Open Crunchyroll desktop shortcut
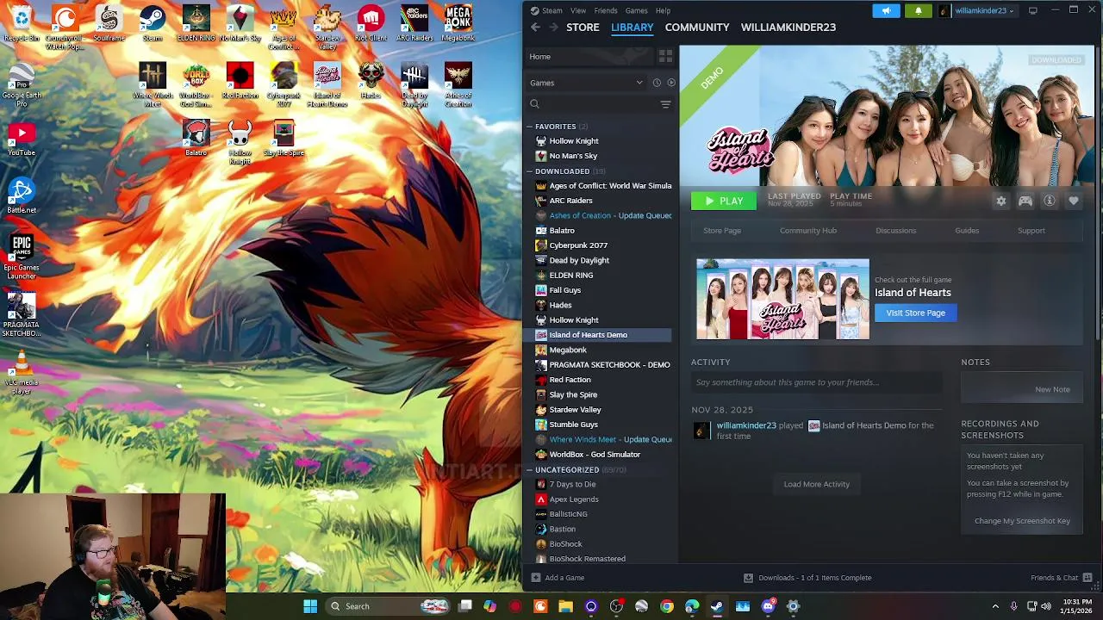The image size is (1103, 620). (x=65, y=26)
